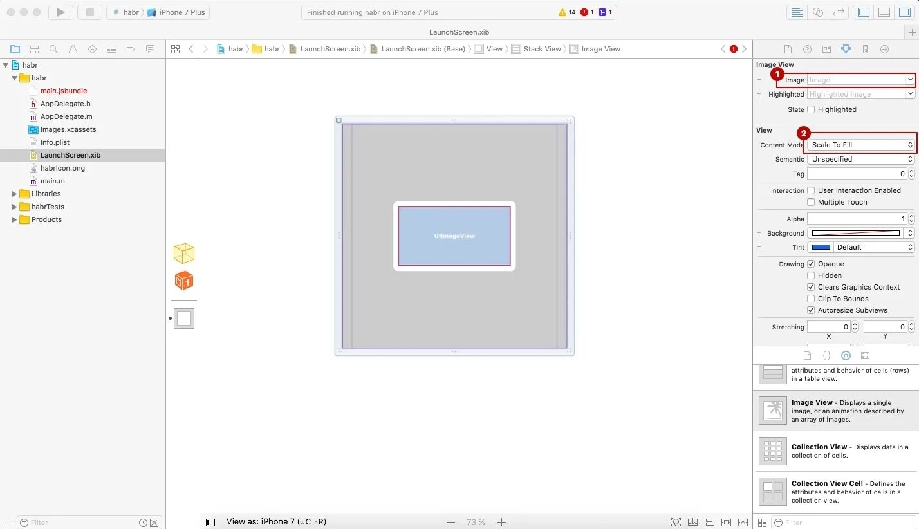Image resolution: width=919 pixels, height=529 pixels.
Task: Show the size inspector
Action: click(865, 49)
